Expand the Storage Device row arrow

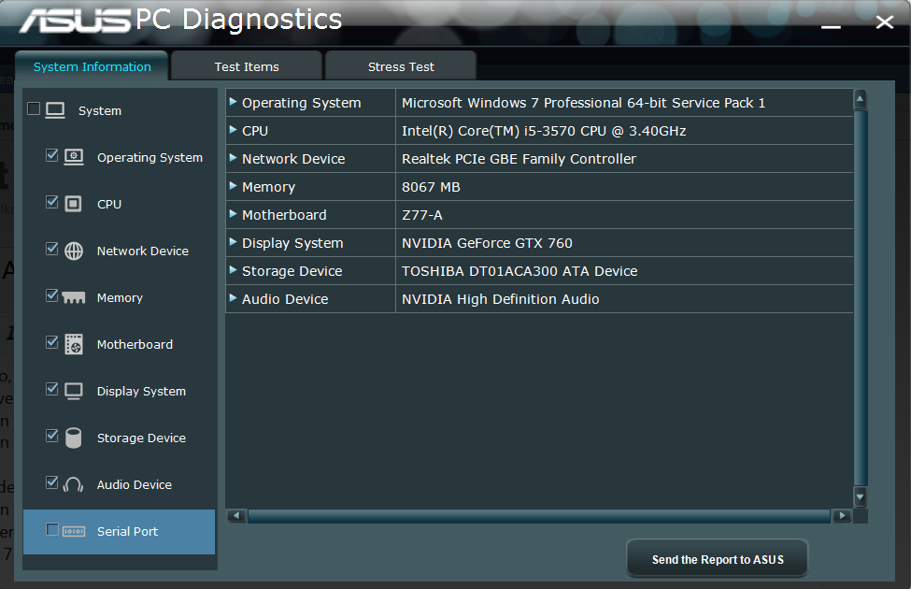(x=233, y=270)
